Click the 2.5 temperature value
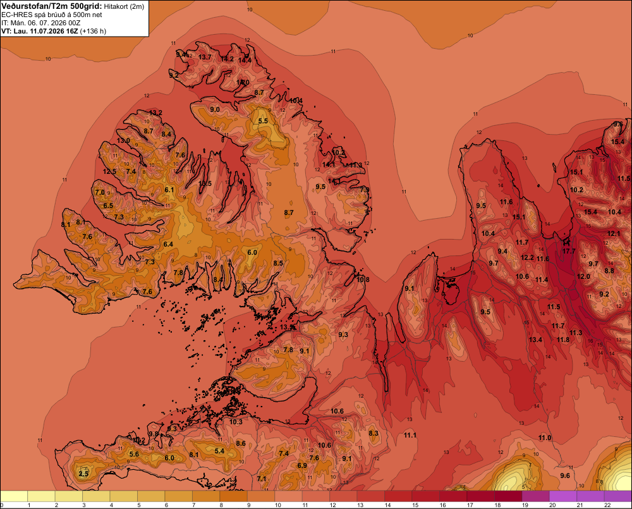 coord(83,474)
